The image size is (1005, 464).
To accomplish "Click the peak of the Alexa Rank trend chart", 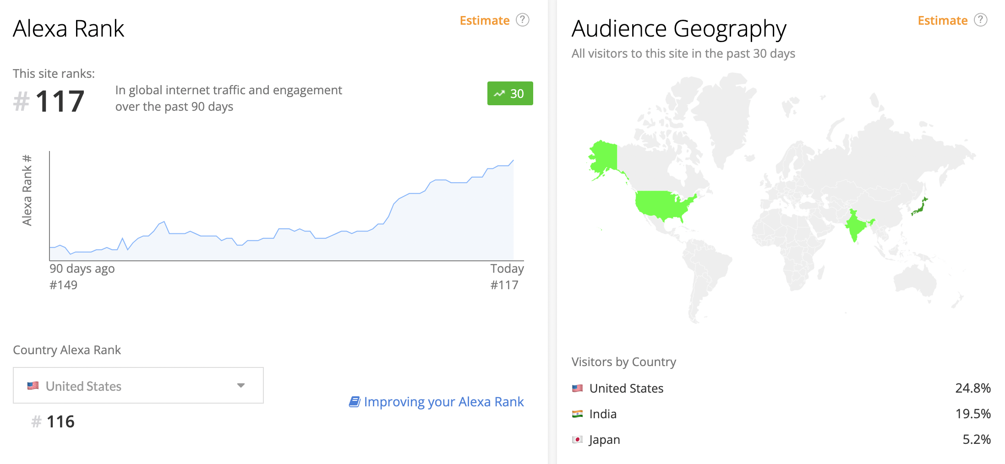I will point(512,160).
